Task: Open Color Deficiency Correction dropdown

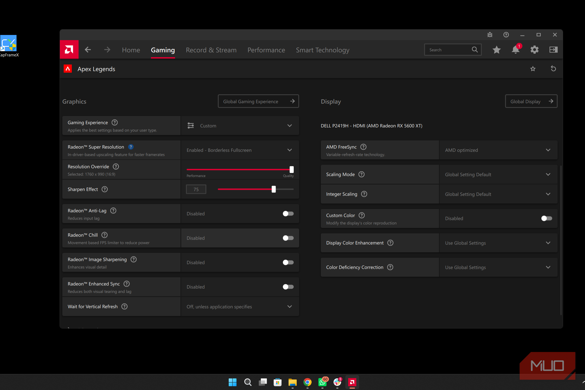Action: pyautogui.click(x=499, y=267)
